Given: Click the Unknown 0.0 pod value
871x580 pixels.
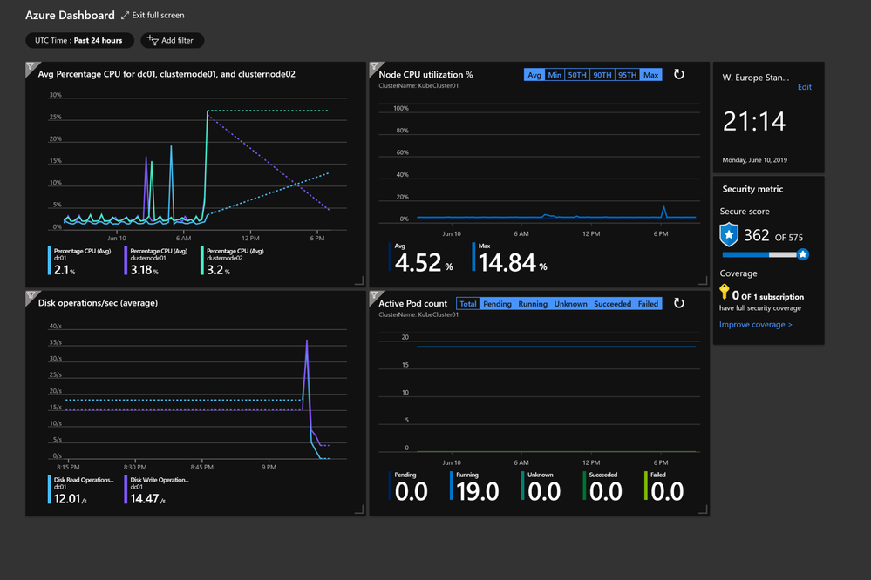Looking at the screenshot, I should (544, 492).
